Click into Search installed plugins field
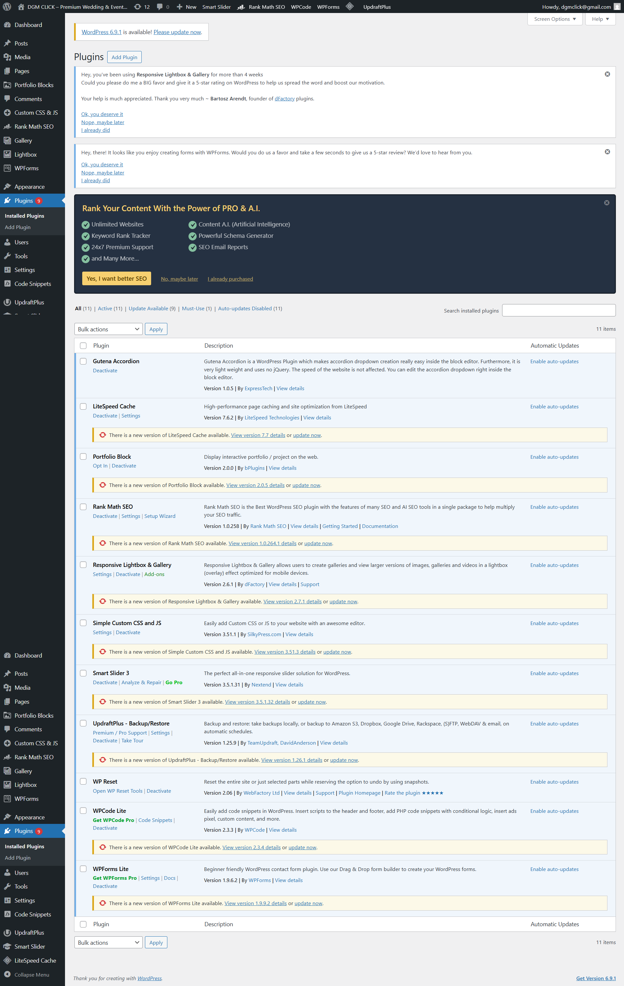 558,310
